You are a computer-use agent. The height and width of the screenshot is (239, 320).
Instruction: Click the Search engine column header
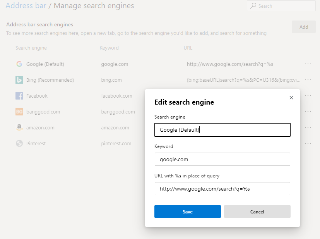31,48
